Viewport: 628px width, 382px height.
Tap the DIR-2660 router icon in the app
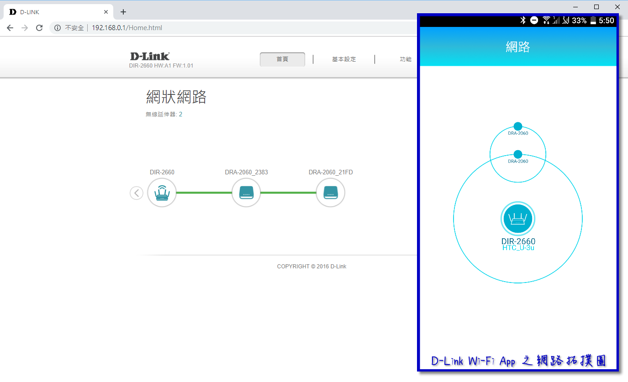coord(518,219)
